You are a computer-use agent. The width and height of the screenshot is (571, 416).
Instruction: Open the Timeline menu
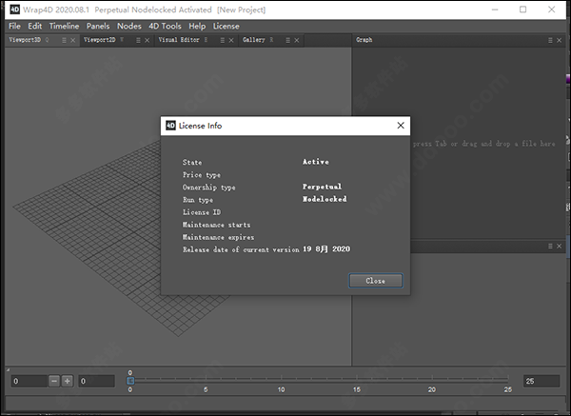click(x=64, y=27)
